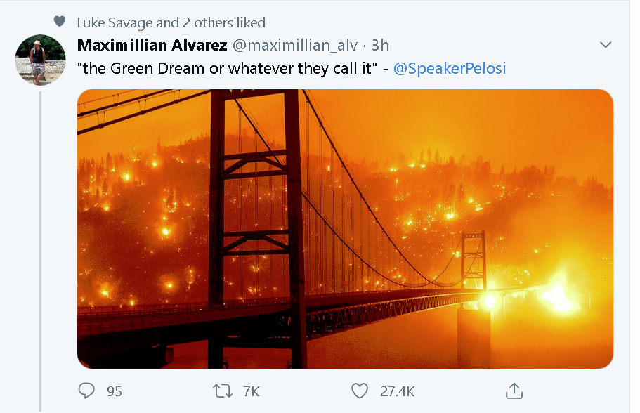Viewport: 640px width, 413px height.
Task: Click the 7K retweets count
Action: [252, 391]
